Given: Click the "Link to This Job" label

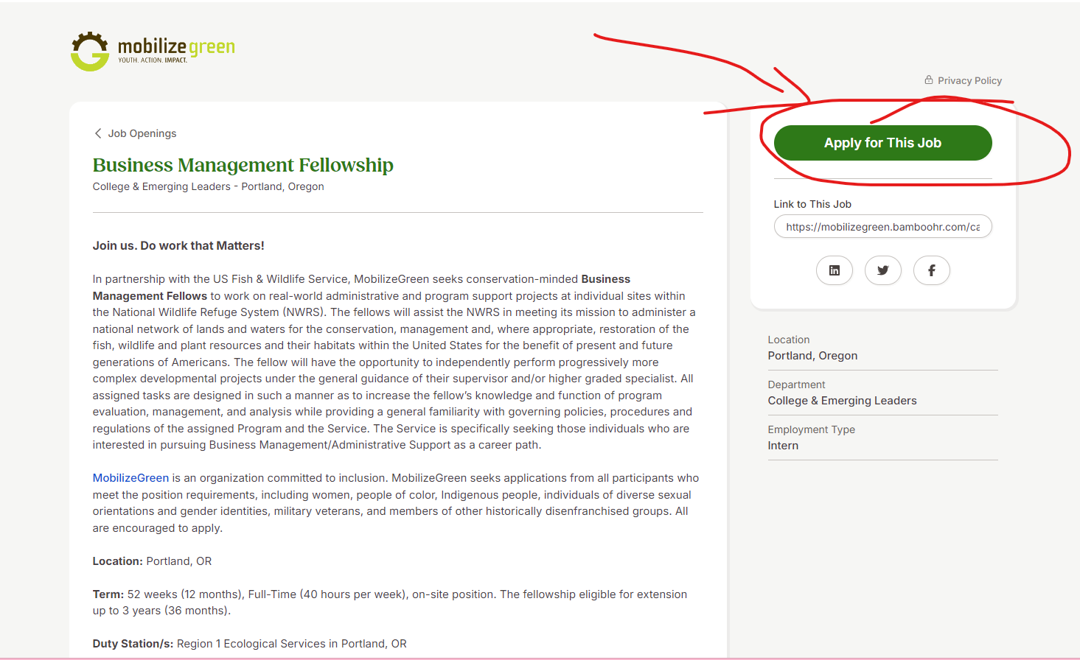Looking at the screenshot, I should [x=812, y=204].
